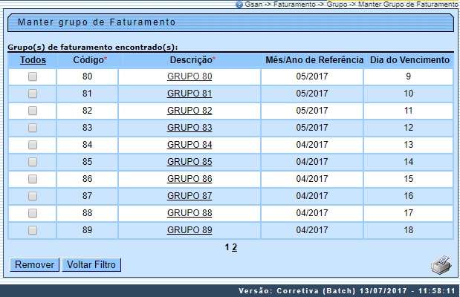Click code cell 89

point(87,230)
